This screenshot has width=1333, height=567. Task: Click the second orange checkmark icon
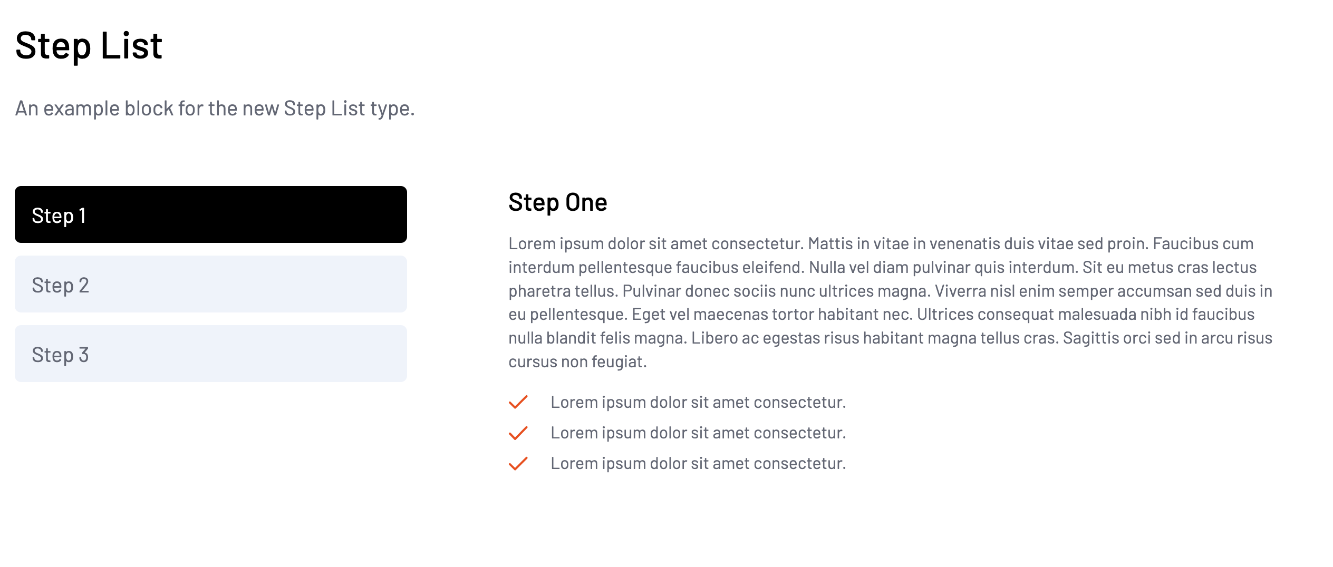pos(518,433)
